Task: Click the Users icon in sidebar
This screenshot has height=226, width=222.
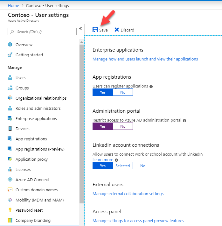Action: coord(10,78)
